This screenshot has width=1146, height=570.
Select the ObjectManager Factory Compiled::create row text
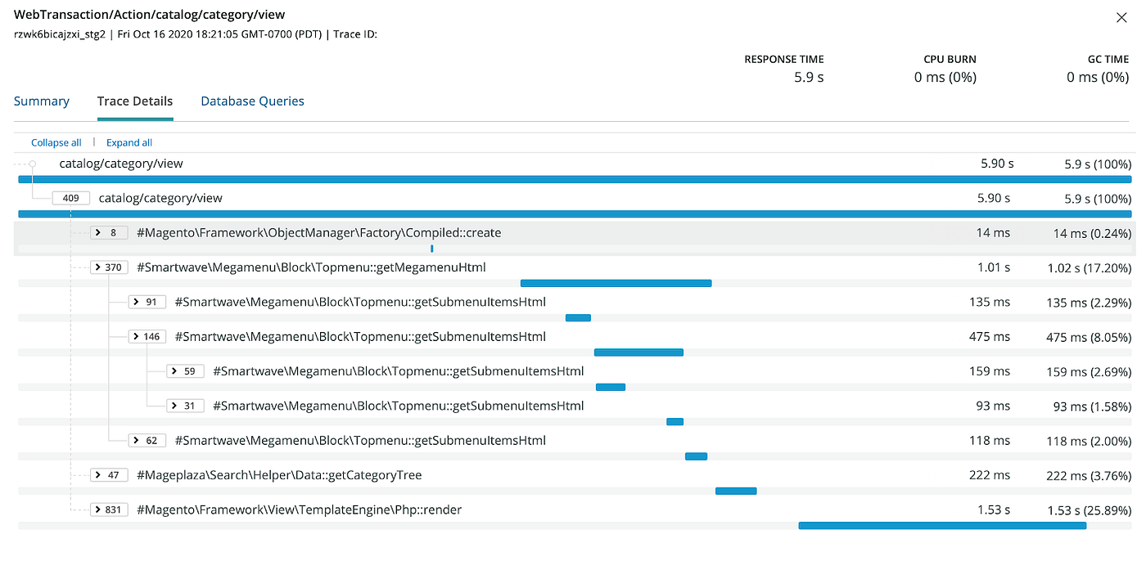point(318,233)
